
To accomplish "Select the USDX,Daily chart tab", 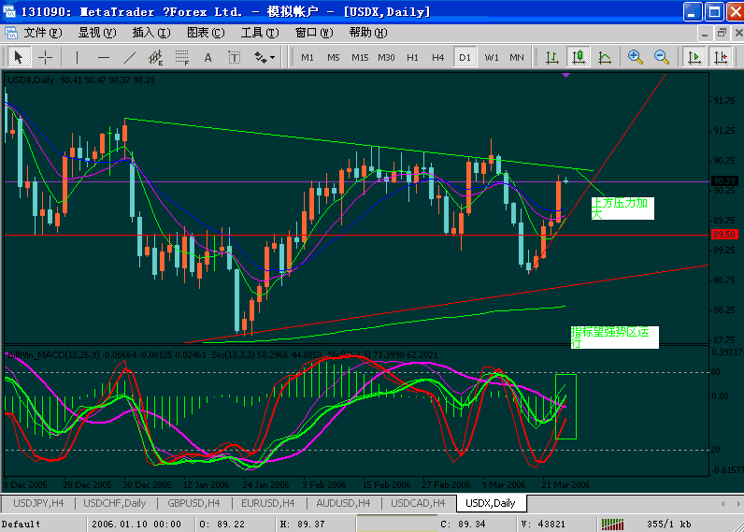I will (x=491, y=503).
